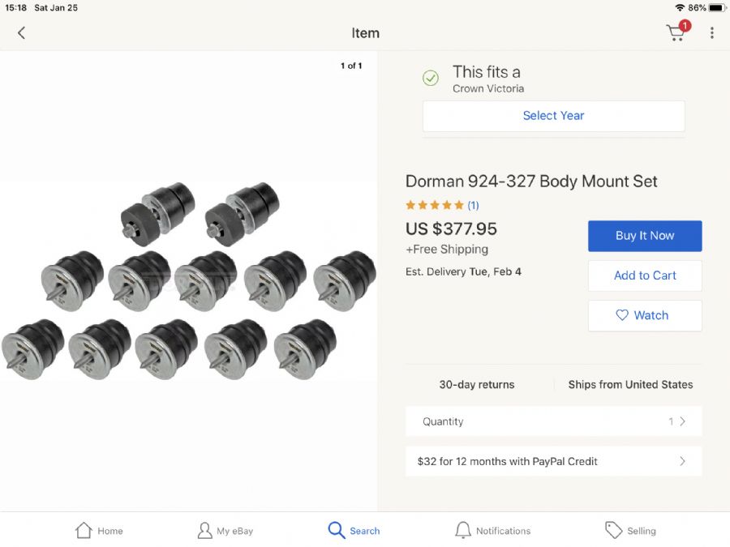Open the shopping cart icon
Viewport: 730px width, 547px height.
pos(676,33)
